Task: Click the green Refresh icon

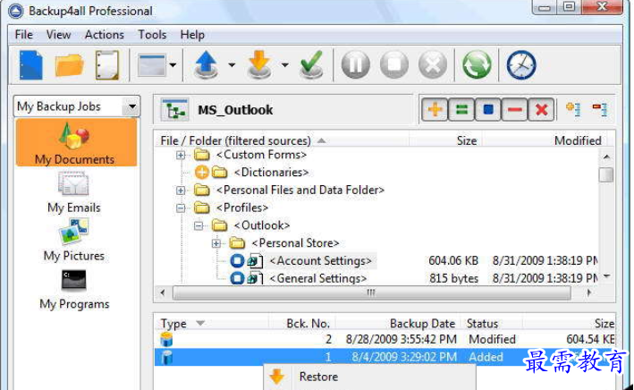Action: pyautogui.click(x=477, y=64)
